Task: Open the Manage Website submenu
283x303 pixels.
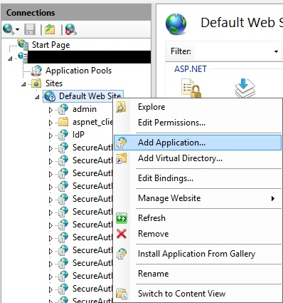Action: [198, 198]
